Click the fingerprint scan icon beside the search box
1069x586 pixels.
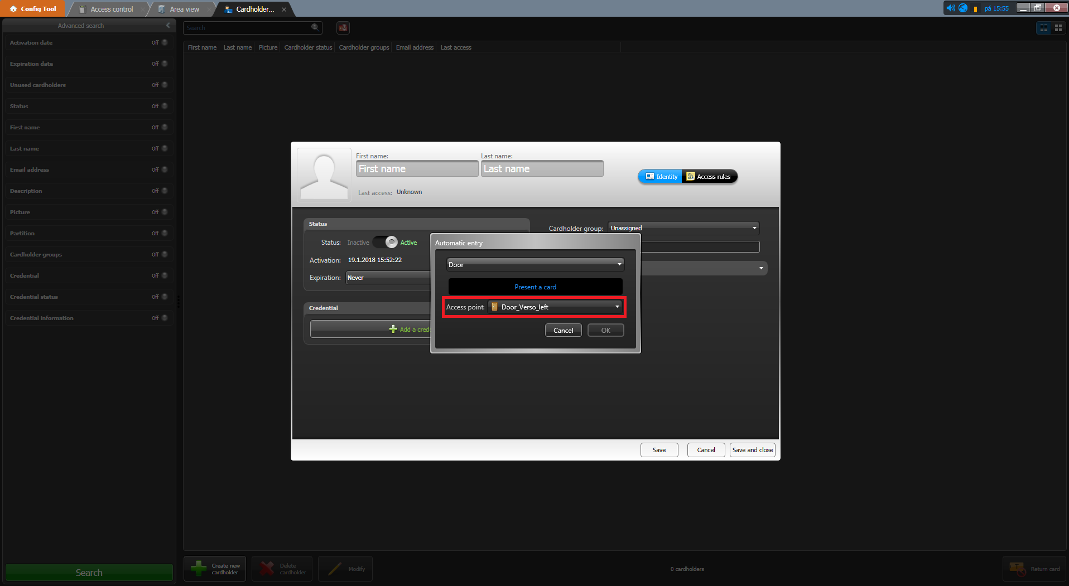[x=343, y=28]
